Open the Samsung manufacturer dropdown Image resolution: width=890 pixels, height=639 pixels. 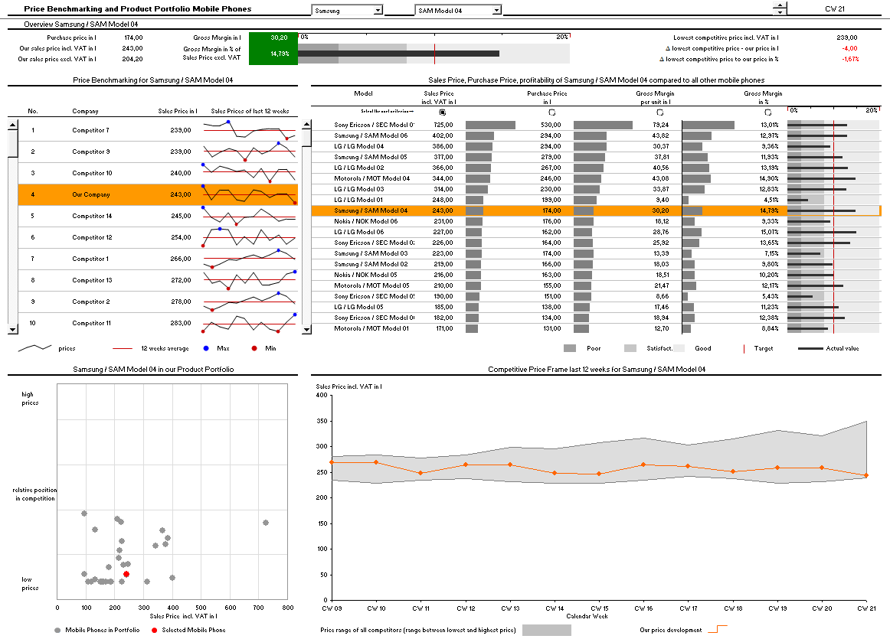pos(347,10)
